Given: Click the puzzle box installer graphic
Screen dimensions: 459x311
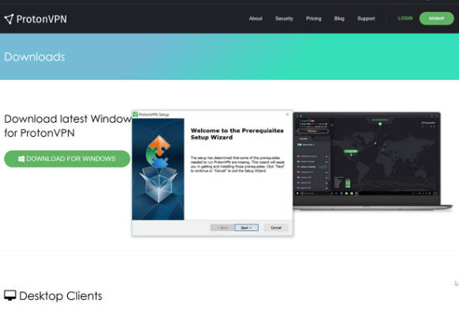Looking at the screenshot, I should [x=158, y=169].
